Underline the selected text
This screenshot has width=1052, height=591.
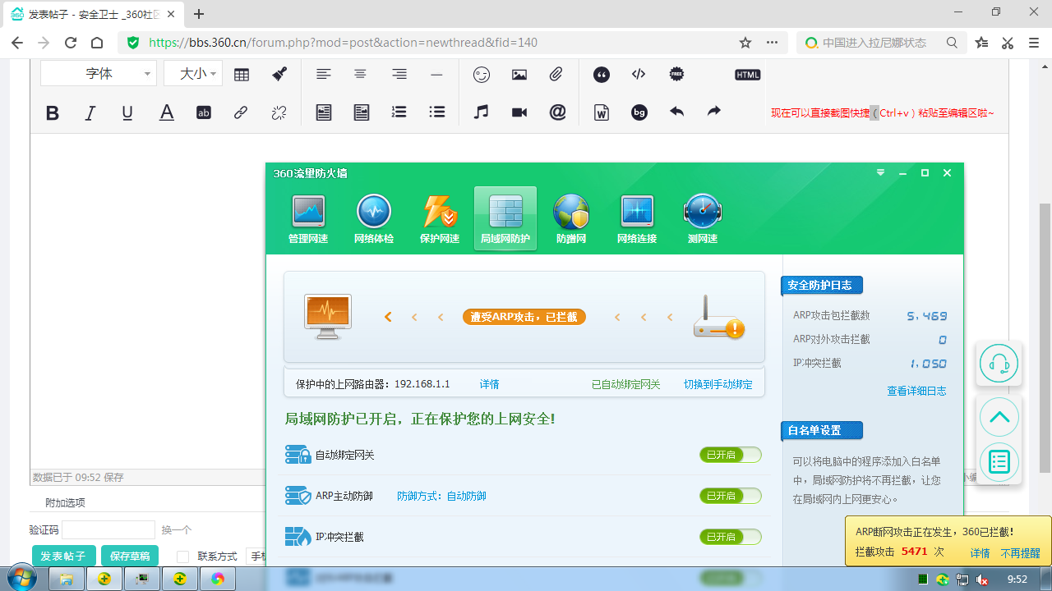coord(127,113)
